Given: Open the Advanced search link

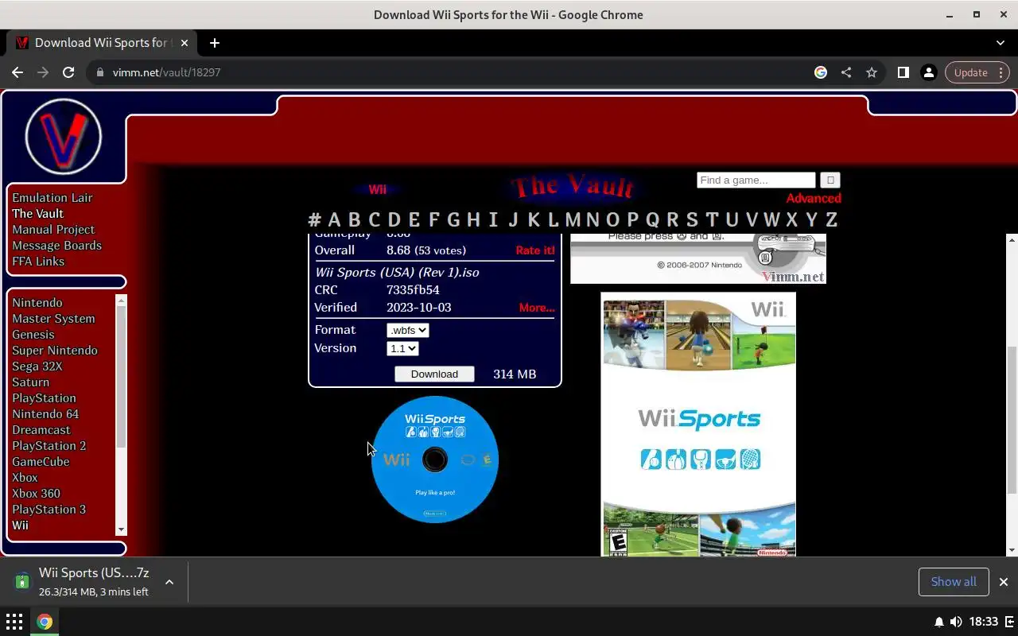Looking at the screenshot, I should pos(814,199).
